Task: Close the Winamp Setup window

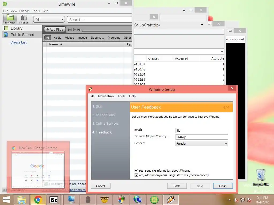Action: [232, 88]
